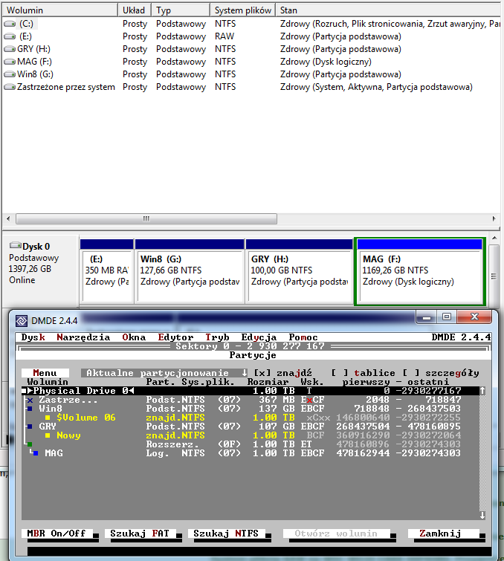Click the drive icon beside Zastrzeżone przez system
The height and width of the screenshot is (561, 504).
pyautogui.click(x=10, y=87)
